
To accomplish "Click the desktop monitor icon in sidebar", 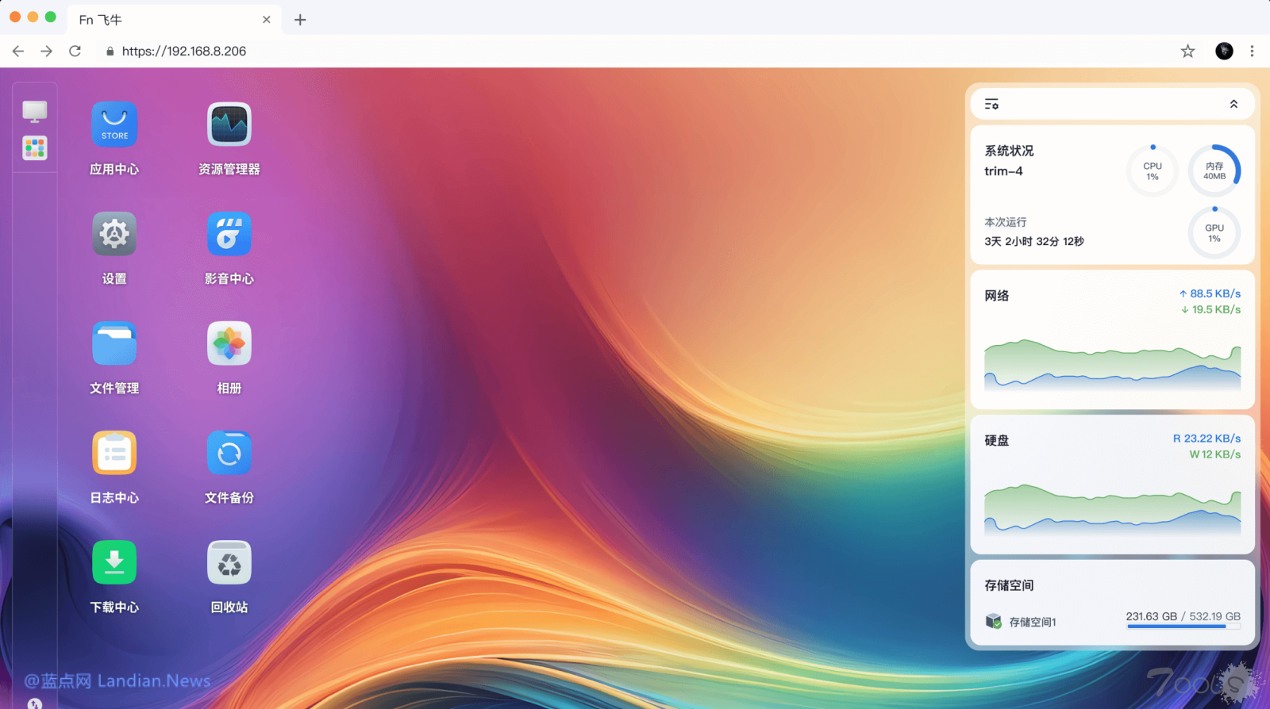I will [x=35, y=112].
